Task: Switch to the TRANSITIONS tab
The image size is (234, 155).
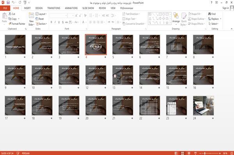Action: (54, 8)
